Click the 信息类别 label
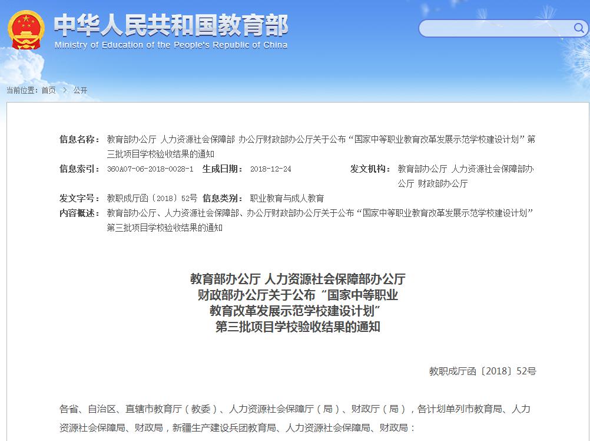This screenshot has width=590, height=441. (223, 199)
